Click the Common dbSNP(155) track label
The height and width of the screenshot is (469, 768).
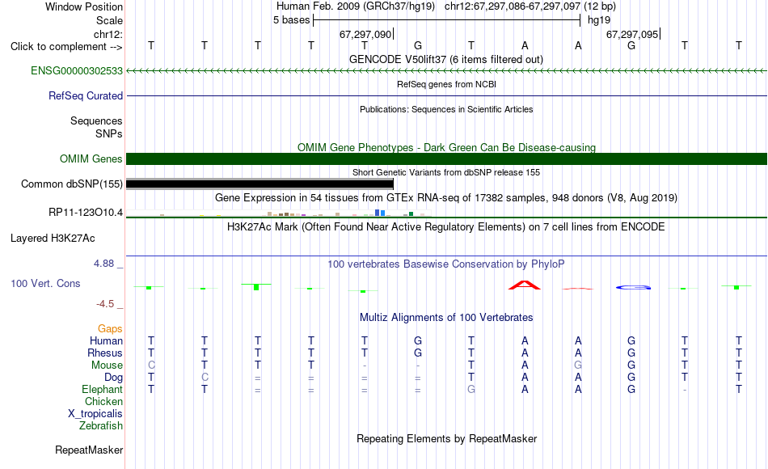click(x=71, y=184)
